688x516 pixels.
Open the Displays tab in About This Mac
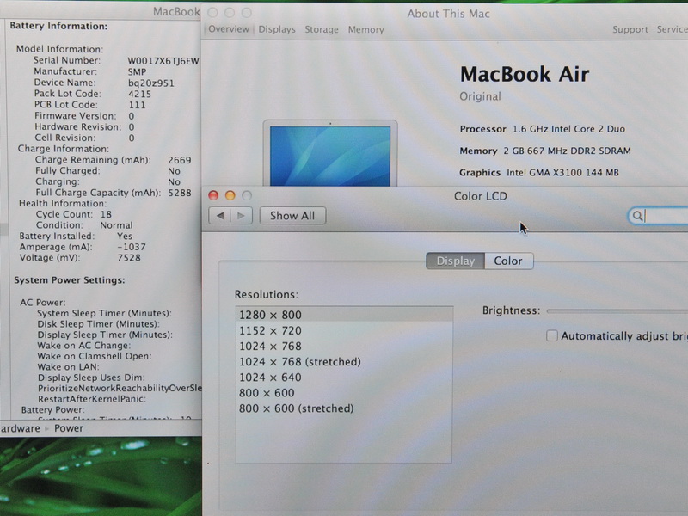pyautogui.click(x=277, y=29)
